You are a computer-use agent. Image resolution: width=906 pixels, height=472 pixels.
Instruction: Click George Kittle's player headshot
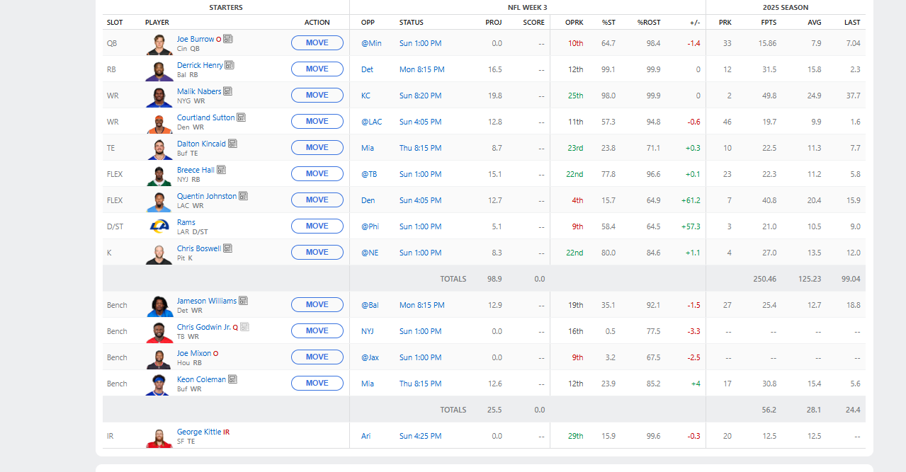click(x=159, y=437)
